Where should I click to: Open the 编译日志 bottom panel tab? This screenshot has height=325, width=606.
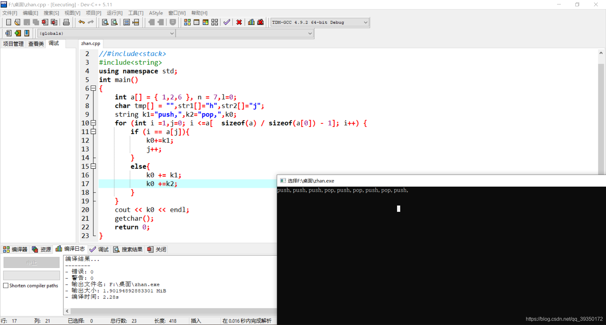coord(70,249)
